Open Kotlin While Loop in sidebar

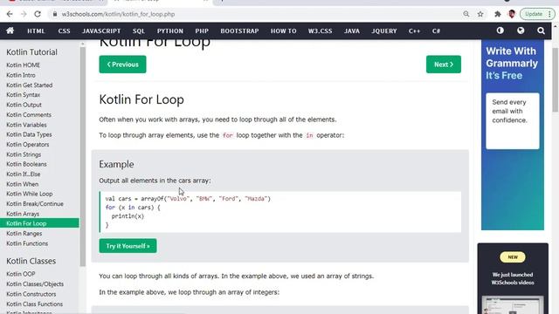pyautogui.click(x=29, y=194)
